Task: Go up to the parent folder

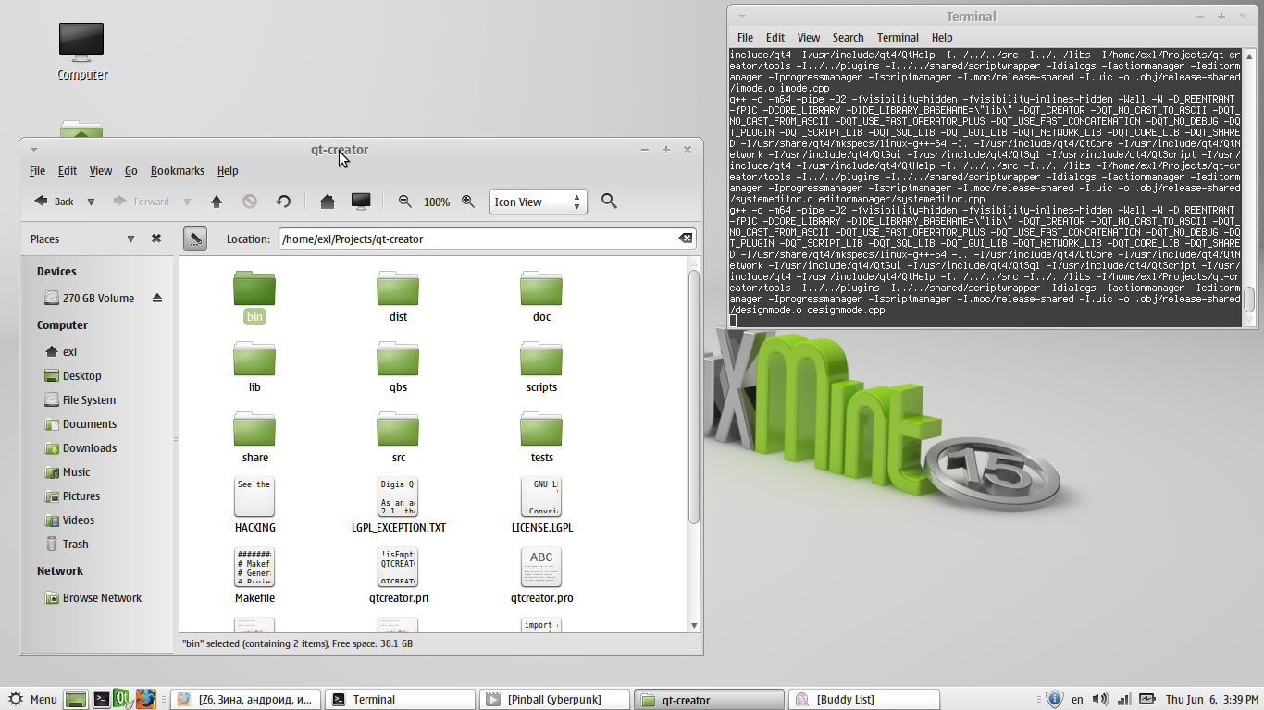Action: (217, 202)
